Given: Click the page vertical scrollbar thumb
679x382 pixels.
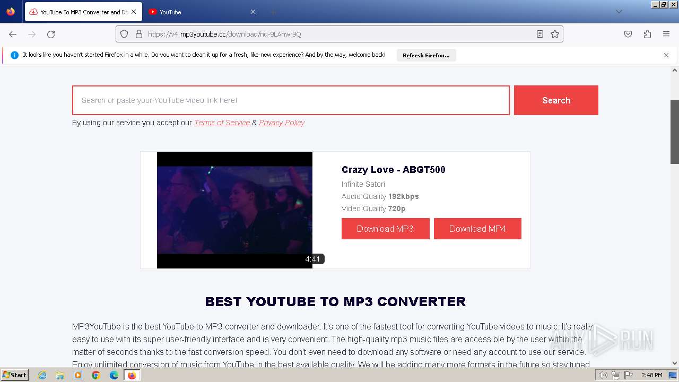Looking at the screenshot, I should click(x=675, y=132).
